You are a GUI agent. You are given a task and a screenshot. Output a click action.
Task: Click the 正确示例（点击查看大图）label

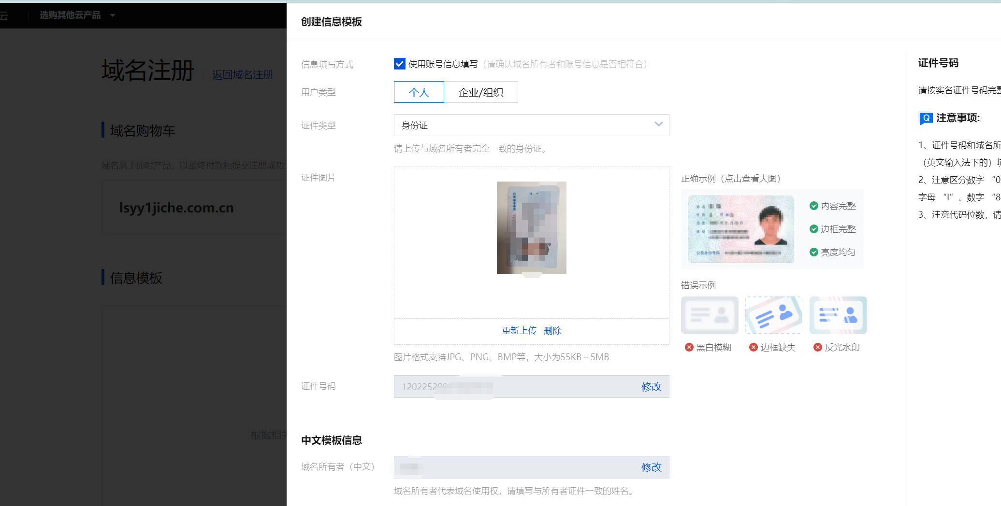pyautogui.click(x=731, y=179)
